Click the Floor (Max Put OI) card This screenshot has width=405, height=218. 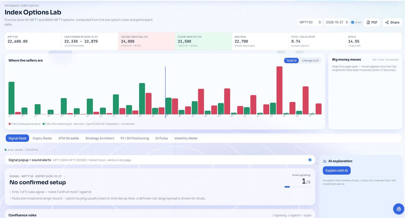click(203, 41)
